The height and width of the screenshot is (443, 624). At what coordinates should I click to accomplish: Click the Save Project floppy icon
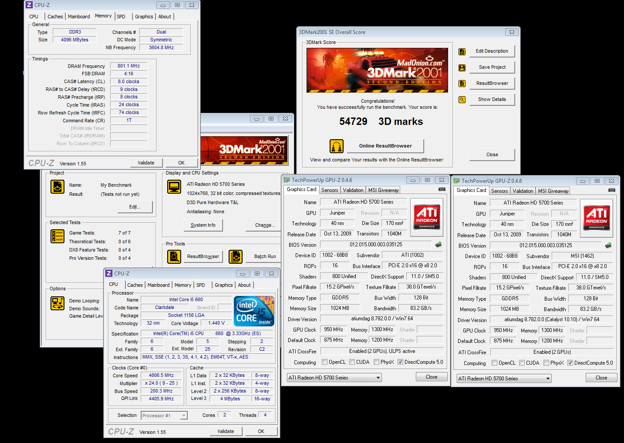462,68
